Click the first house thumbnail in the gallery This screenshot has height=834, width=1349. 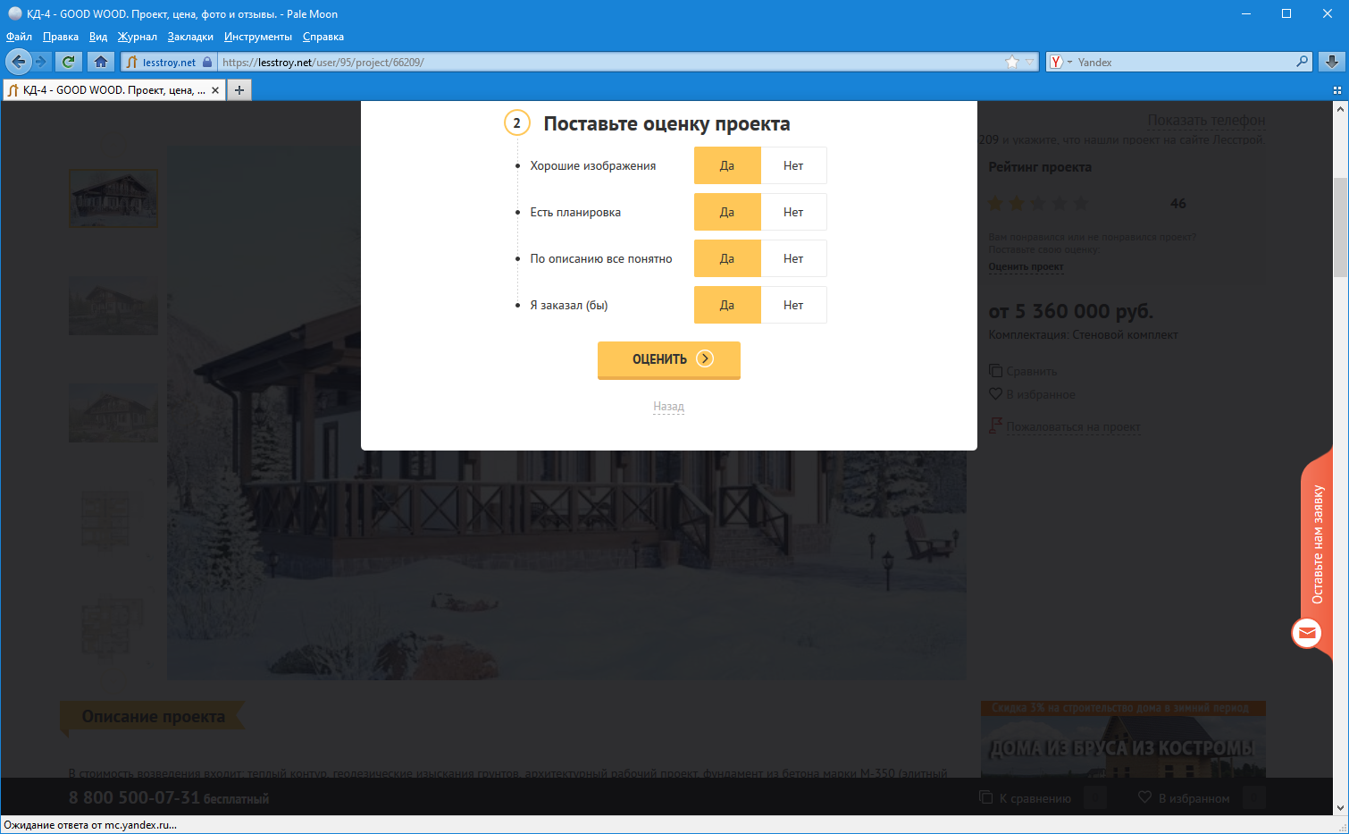[113, 198]
